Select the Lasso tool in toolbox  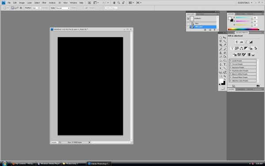220,41
